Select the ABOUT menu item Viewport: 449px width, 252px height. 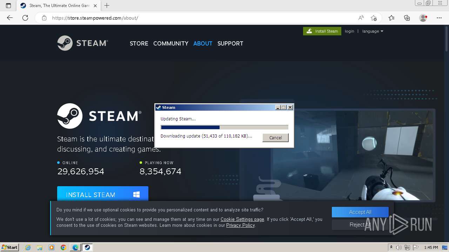tap(203, 43)
